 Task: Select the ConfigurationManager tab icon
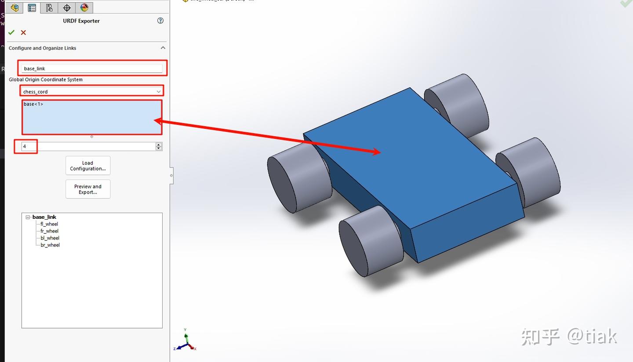coord(49,7)
